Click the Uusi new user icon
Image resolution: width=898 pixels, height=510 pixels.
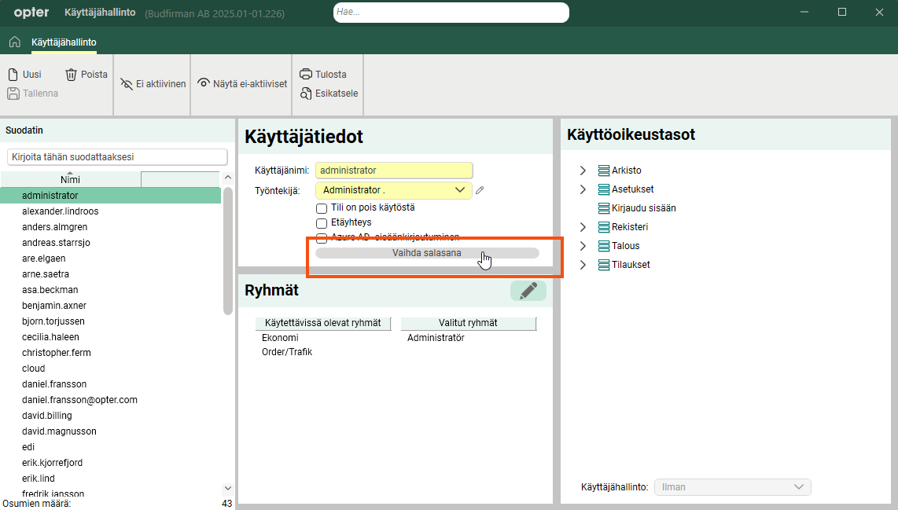13,75
